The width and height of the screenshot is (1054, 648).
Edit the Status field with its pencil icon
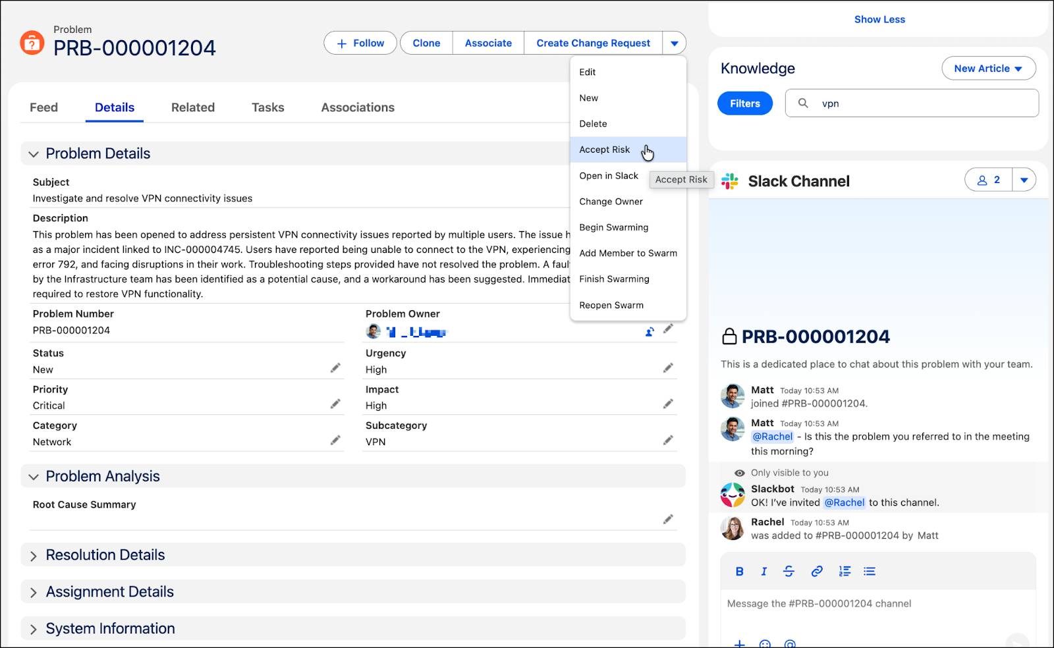[335, 368]
